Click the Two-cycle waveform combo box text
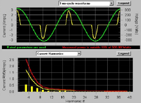Viewport: 141px width, 103px height. click(x=75, y=4)
